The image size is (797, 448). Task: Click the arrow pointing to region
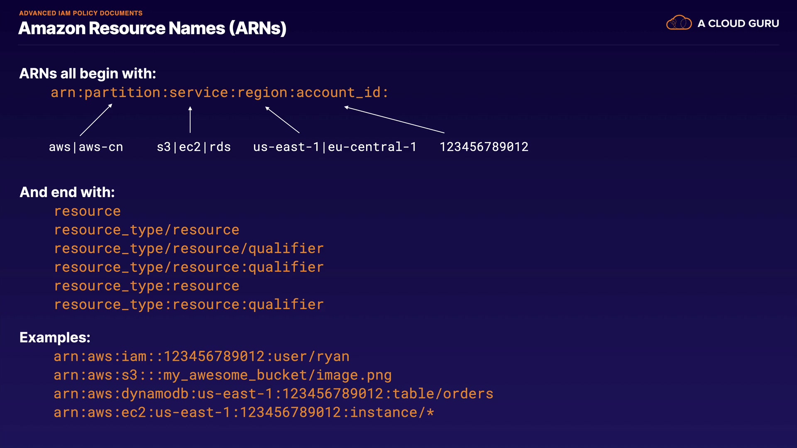(282, 120)
